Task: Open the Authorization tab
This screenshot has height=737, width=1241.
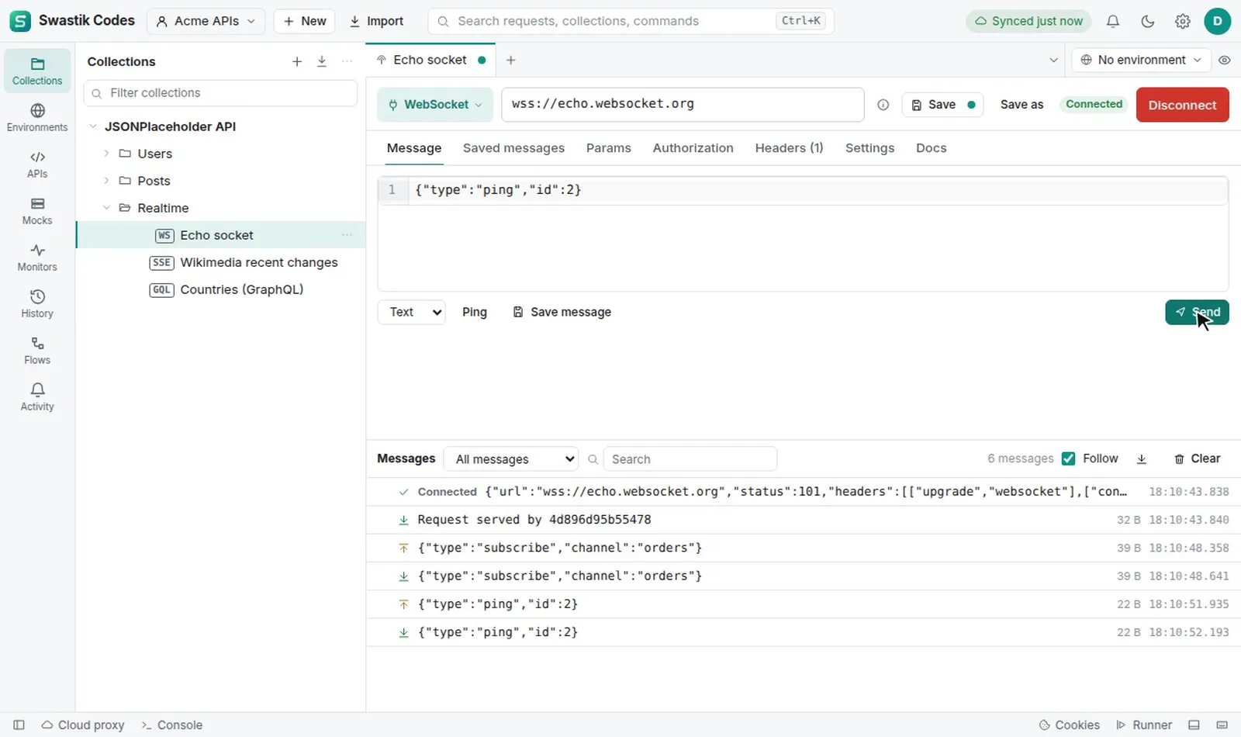Action: tap(693, 148)
